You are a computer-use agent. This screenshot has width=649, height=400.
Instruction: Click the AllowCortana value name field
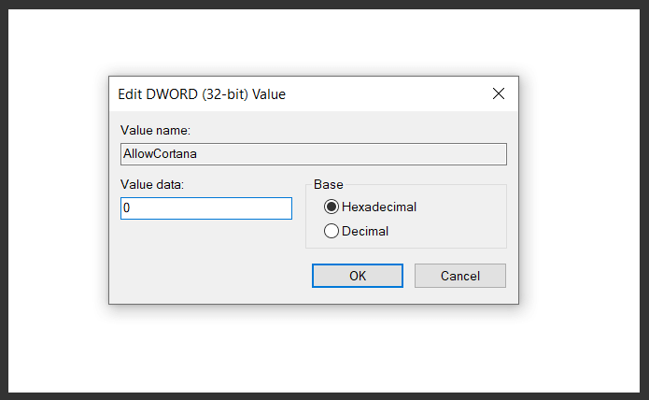pos(313,154)
